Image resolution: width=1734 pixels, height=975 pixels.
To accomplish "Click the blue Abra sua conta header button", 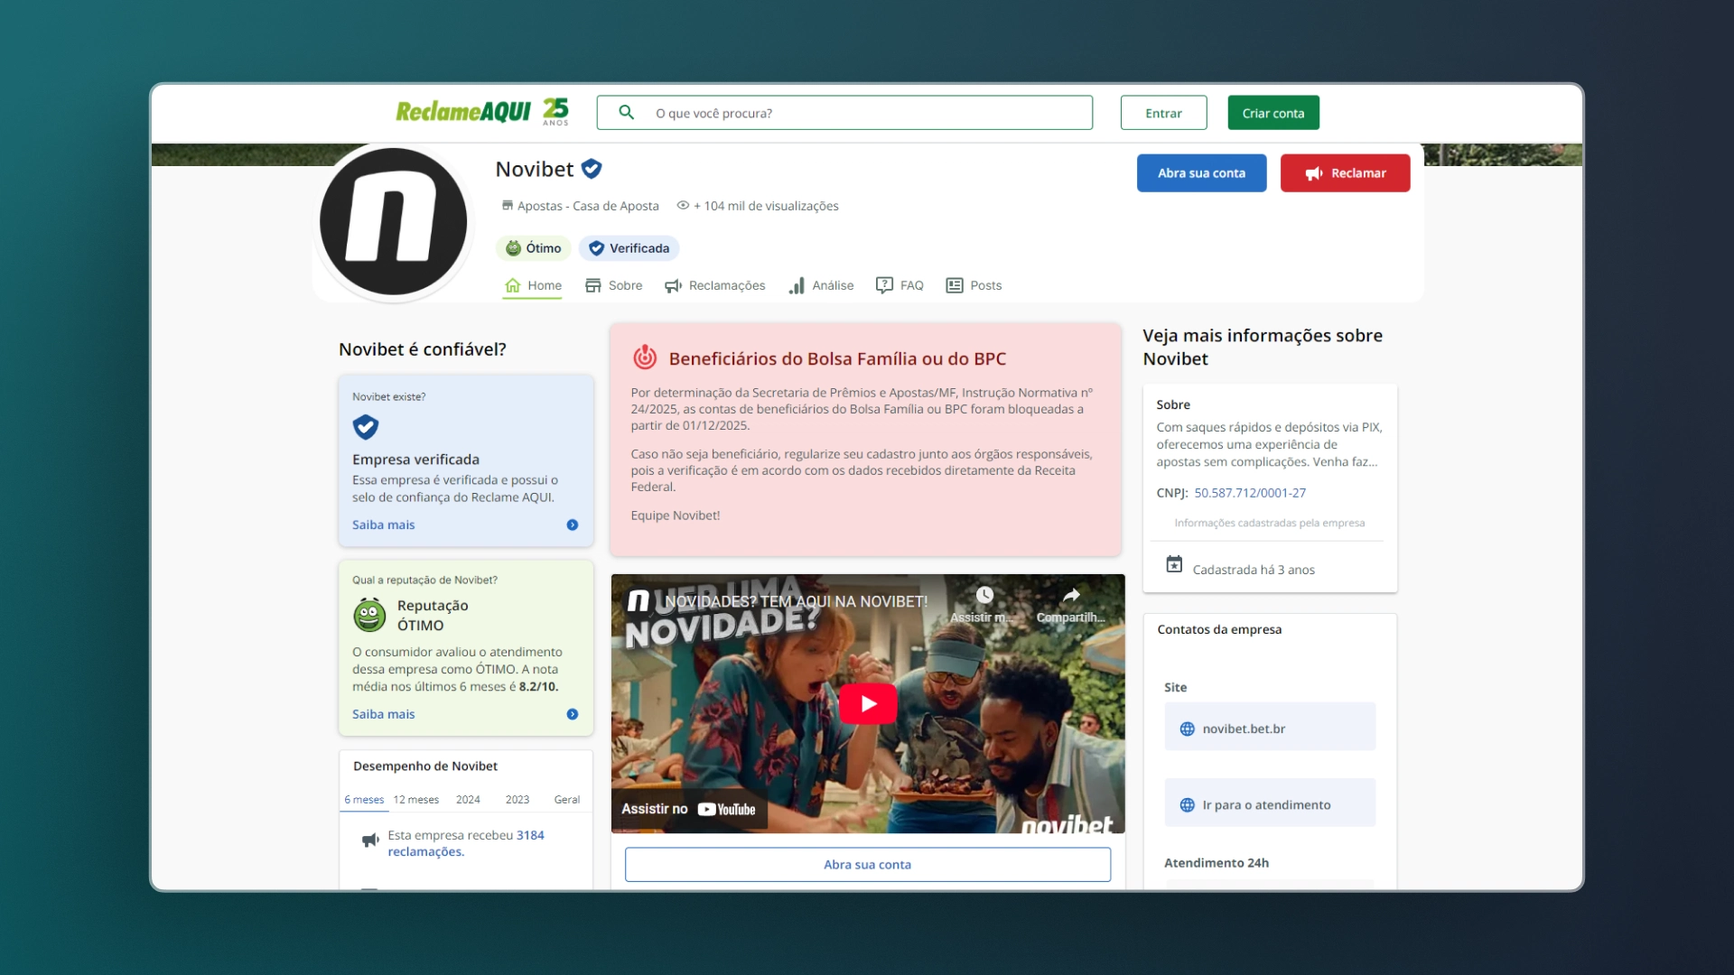I will (1201, 173).
